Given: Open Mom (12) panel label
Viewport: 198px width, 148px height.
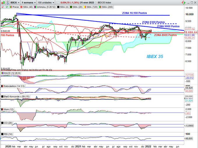Looking at the screenshot, I should [x=8, y=109].
